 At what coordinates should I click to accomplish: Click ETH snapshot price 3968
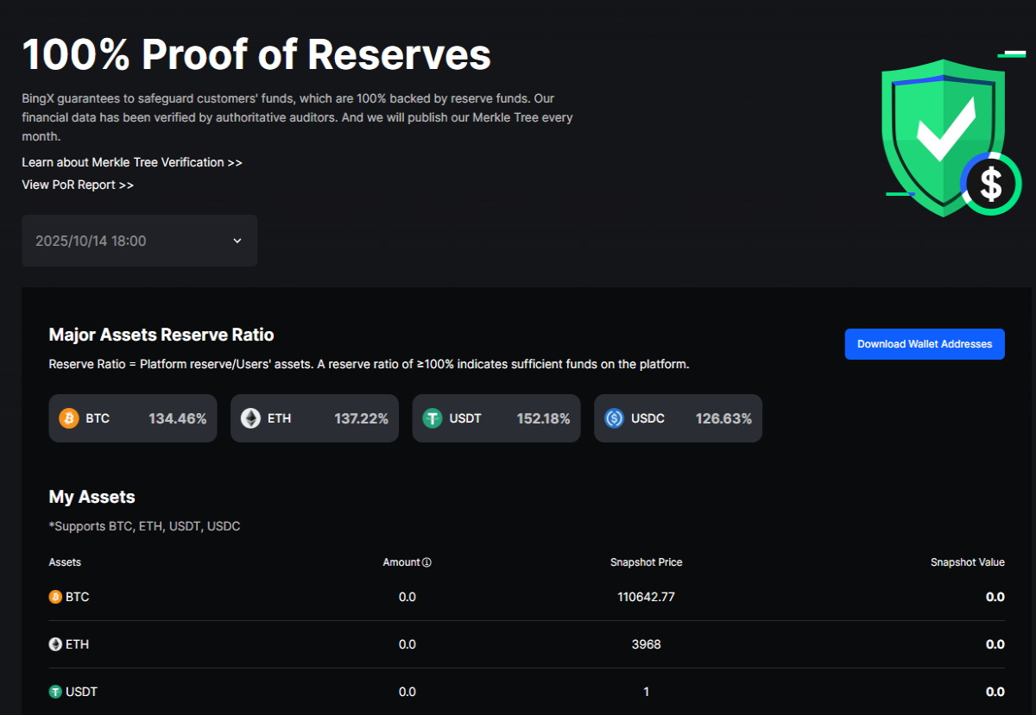[647, 644]
